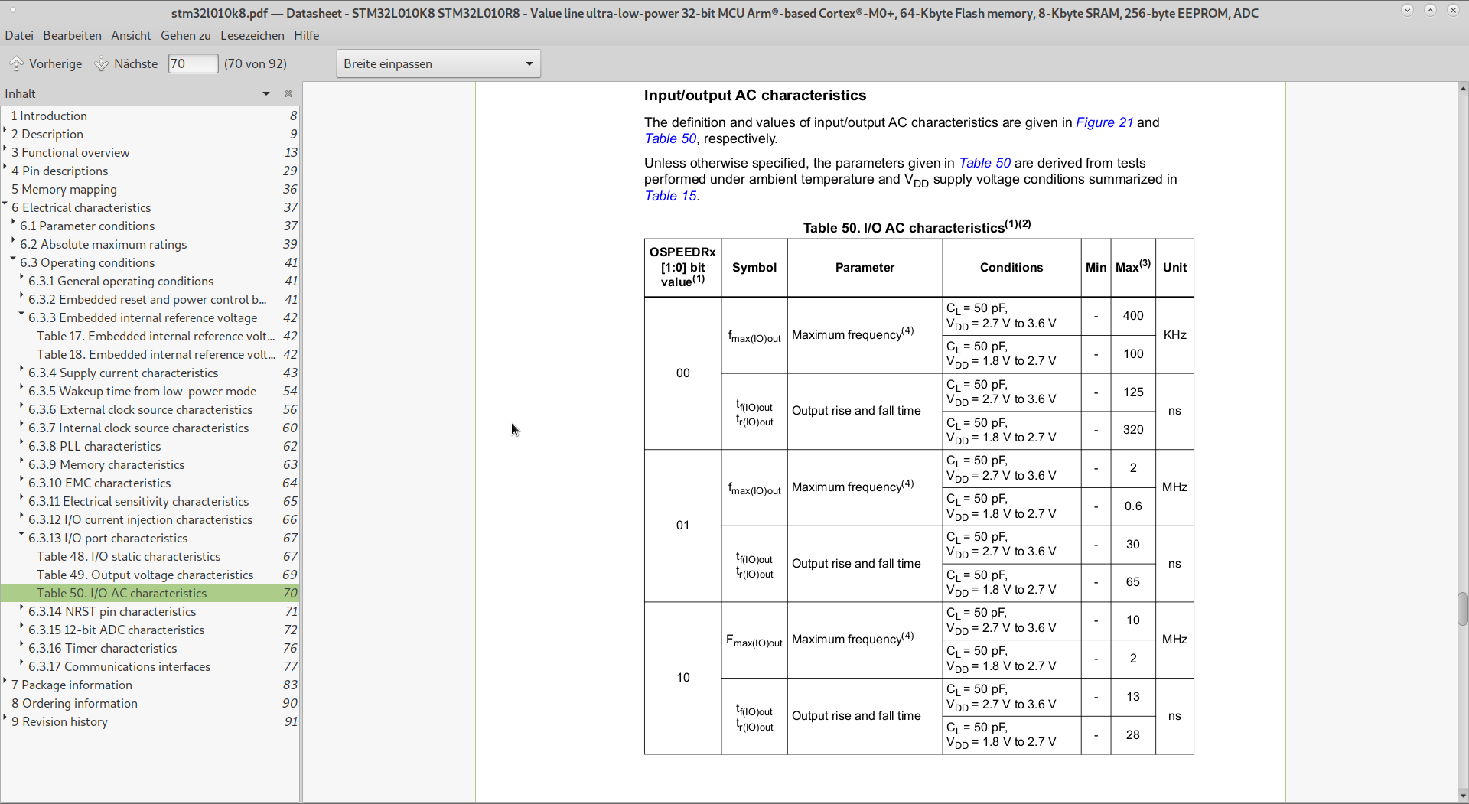Go to previous page with Vorherige button
Viewport: 1469px width, 804px height.
tap(46, 64)
